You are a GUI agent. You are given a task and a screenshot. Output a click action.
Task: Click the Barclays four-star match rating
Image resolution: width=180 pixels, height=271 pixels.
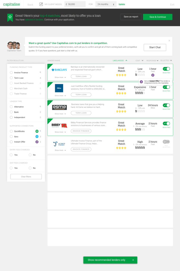(121, 75)
